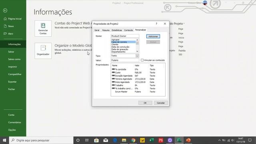Click the Valor column header
Image resolution: width=256 pixels, height=144 pixels.
[x=137, y=66]
